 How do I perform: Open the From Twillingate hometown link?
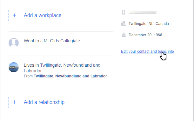click(70, 76)
